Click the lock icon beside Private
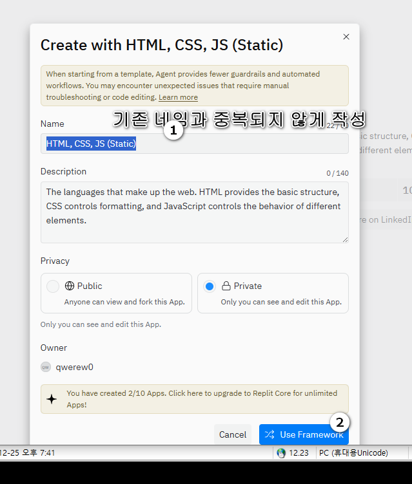412x484 pixels. [226, 286]
